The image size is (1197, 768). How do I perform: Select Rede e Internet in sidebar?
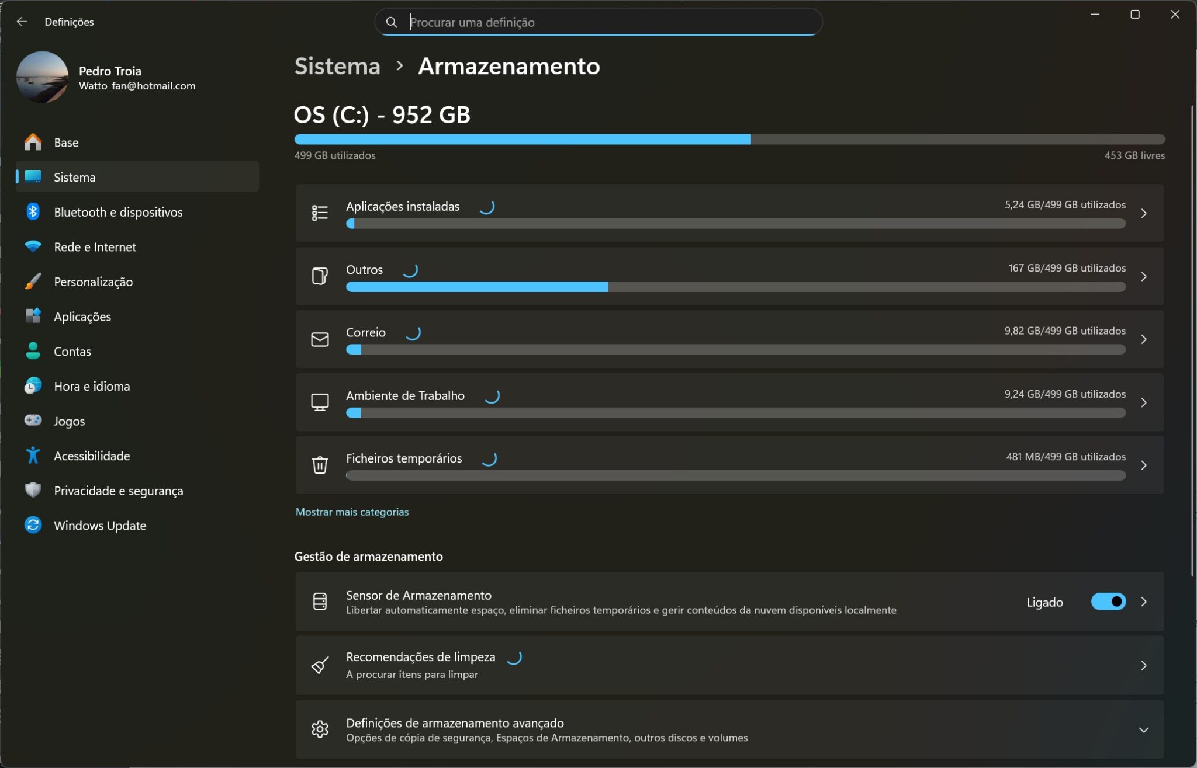point(95,247)
